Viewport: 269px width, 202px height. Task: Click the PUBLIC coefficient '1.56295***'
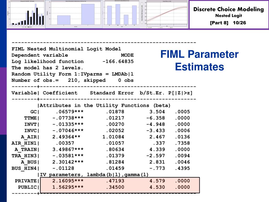coord(68,187)
